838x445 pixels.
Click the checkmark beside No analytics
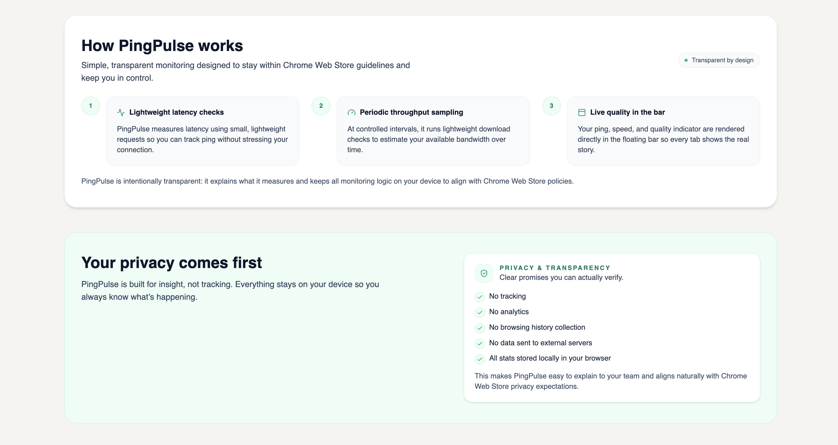pos(480,312)
